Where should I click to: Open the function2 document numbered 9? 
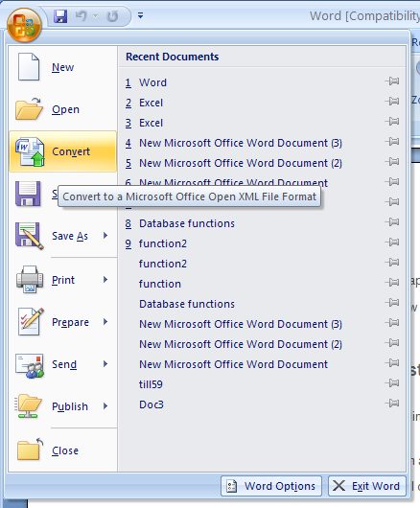pyautogui.click(x=163, y=243)
